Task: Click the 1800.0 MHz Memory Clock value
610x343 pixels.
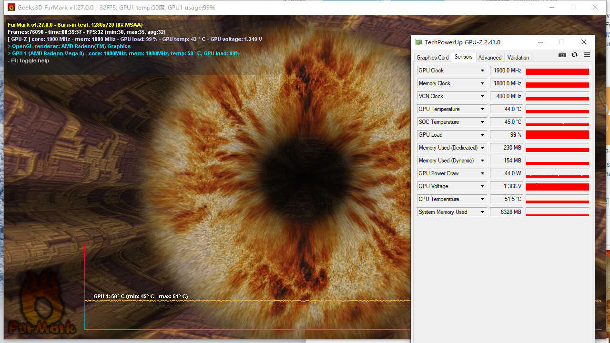Action: click(506, 83)
